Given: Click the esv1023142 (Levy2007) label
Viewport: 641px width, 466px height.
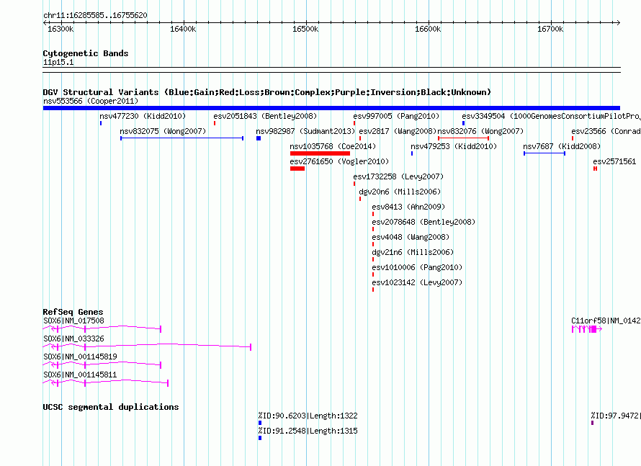Looking at the screenshot, I should point(417,282).
